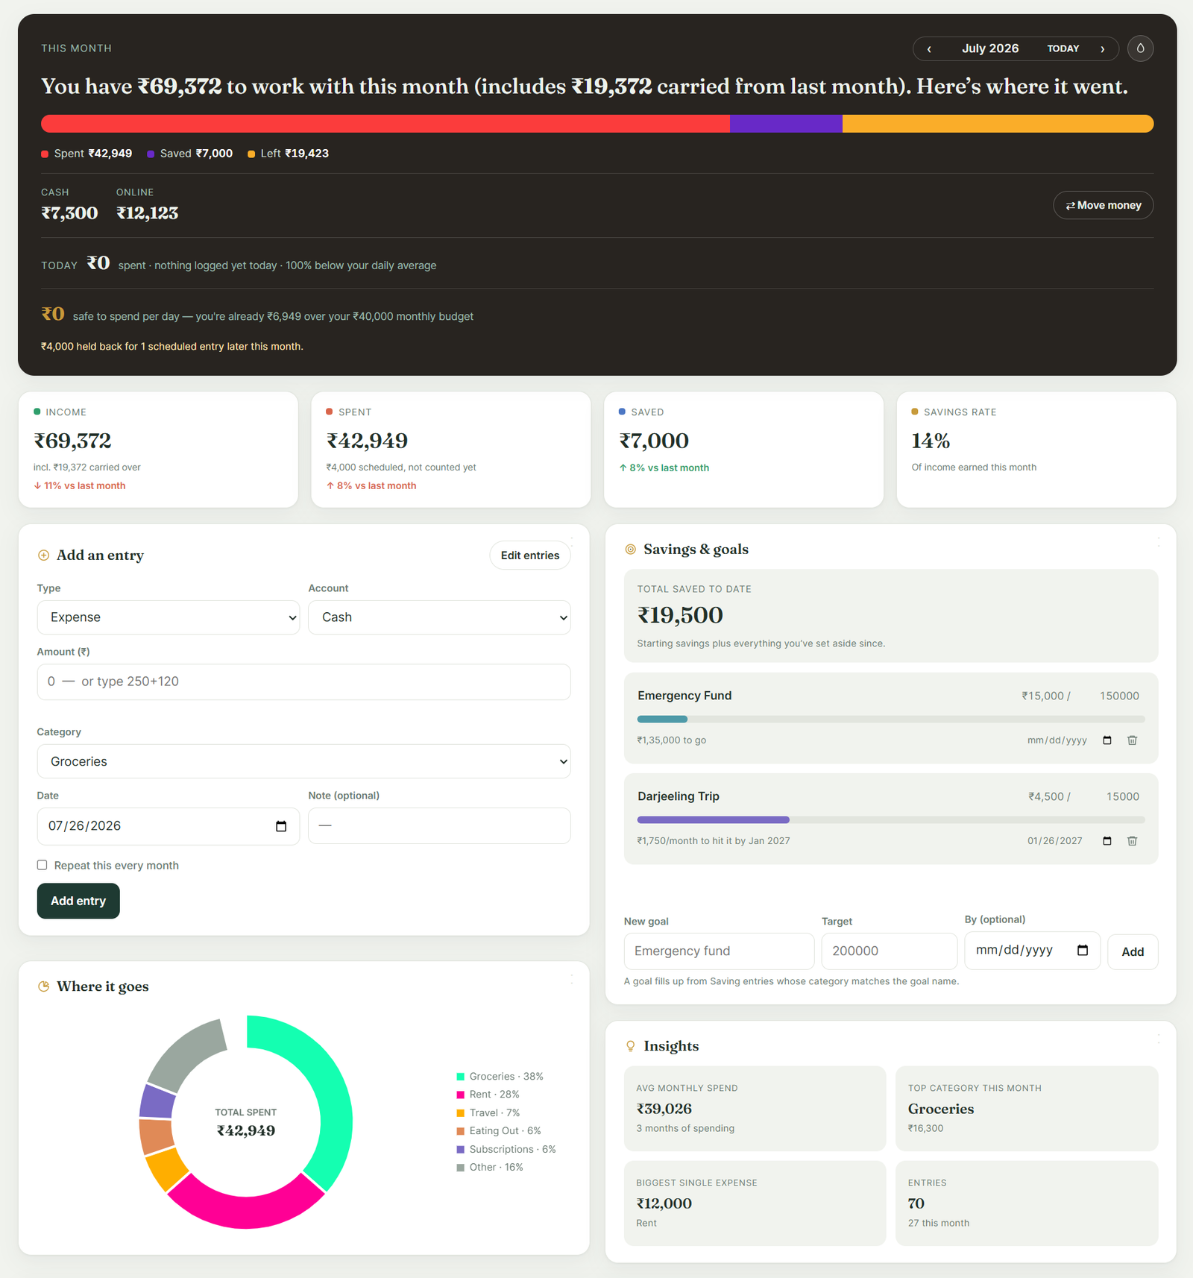Click the pink Rent donut slice

[x=246, y=1212]
